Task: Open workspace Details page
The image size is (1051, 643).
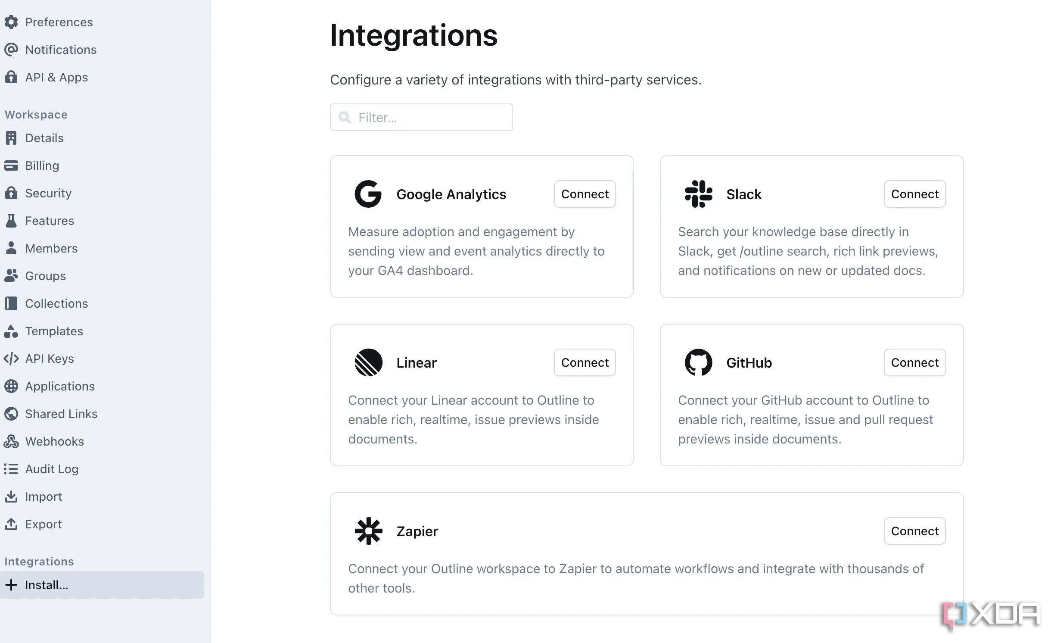Action: (102, 138)
